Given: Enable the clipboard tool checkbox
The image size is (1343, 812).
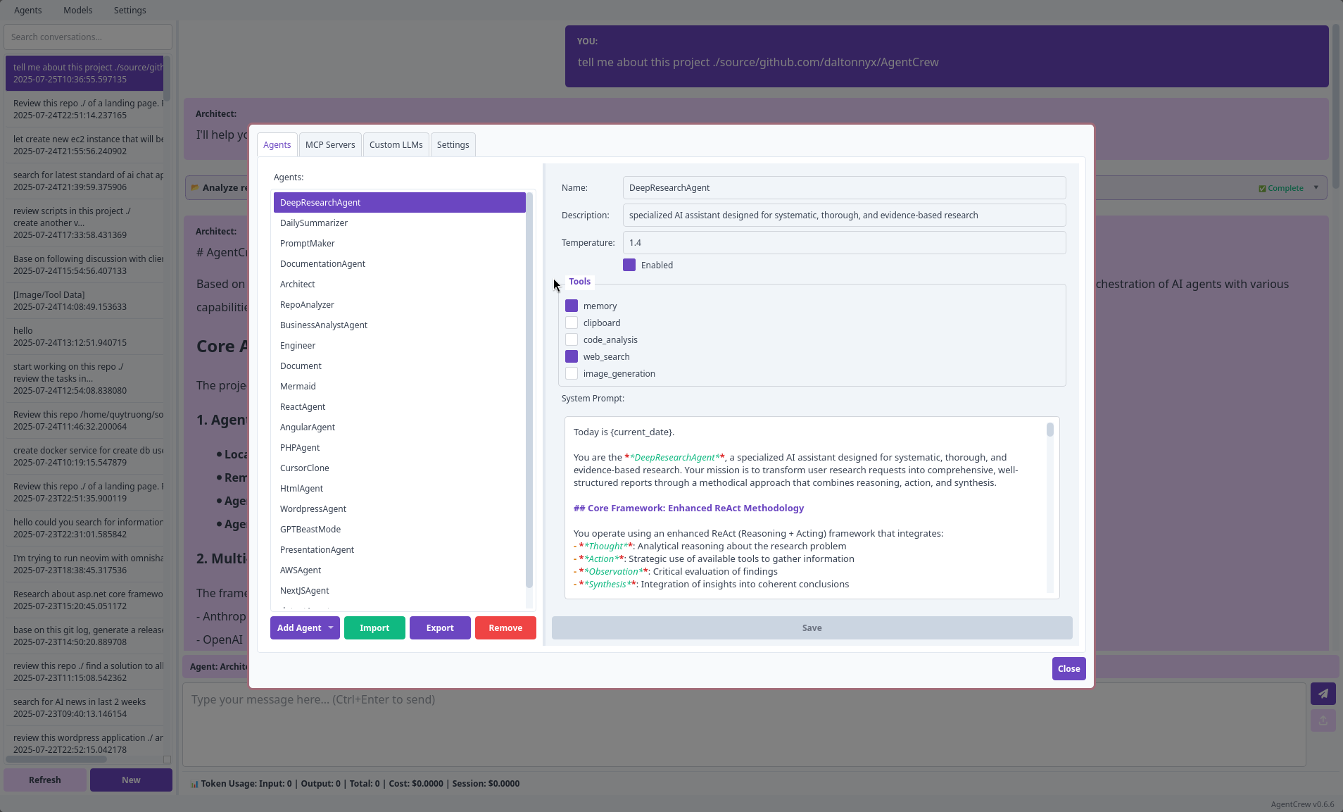Looking at the screenshot, I should (x=572, y=323).
